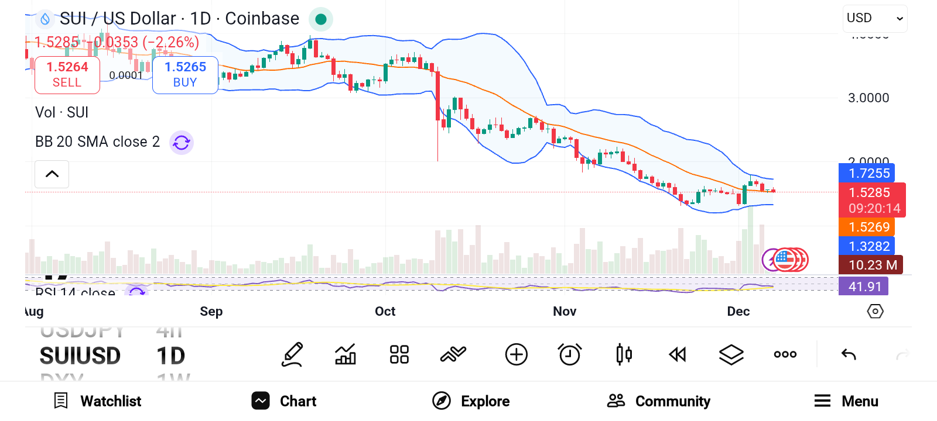Add a new item with the plus icon

(516, 354)
